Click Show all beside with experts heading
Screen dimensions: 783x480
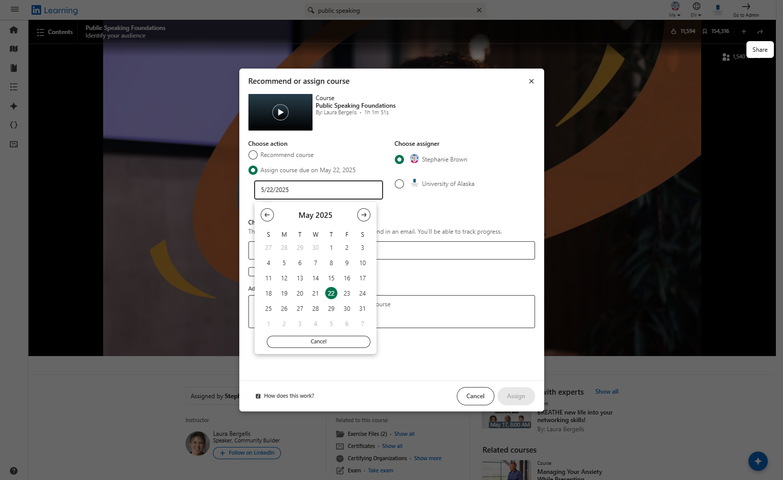606,392
